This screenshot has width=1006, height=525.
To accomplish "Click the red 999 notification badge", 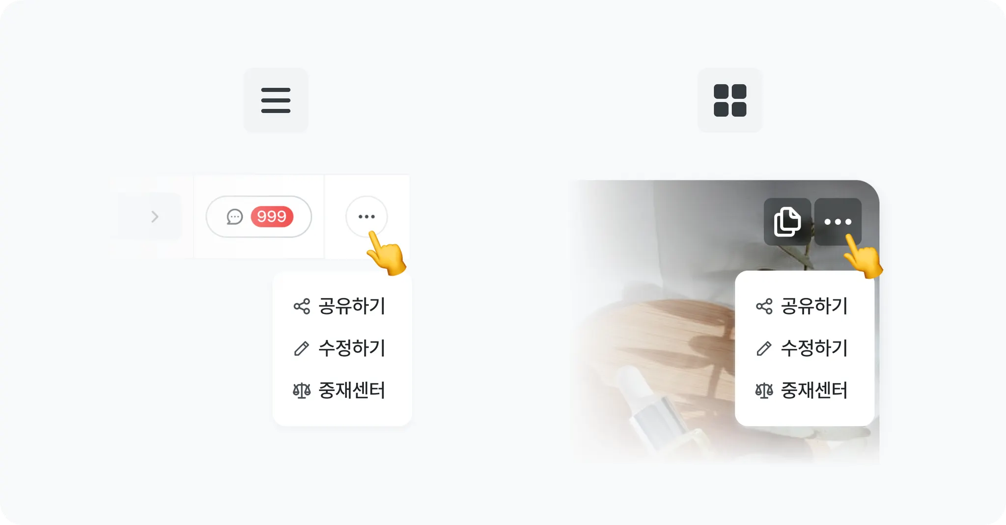I will 272,216.
